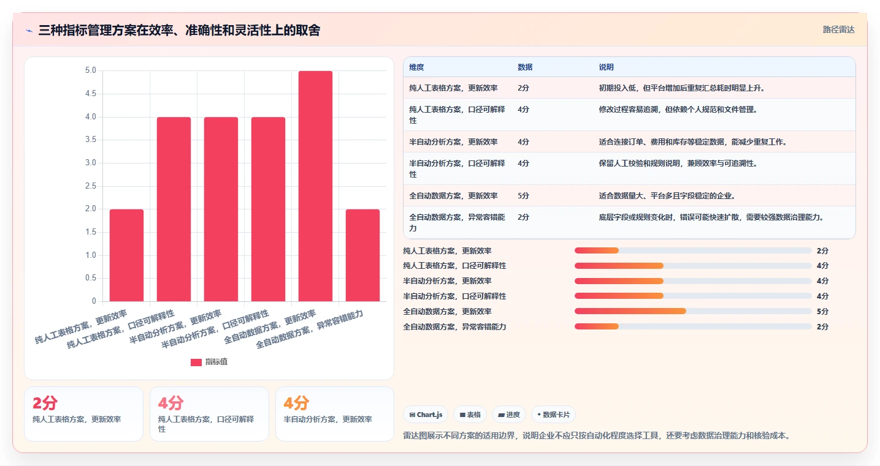880x466 pixels.
Task: Click the Chart.js tag
Action: pos(426,415)
